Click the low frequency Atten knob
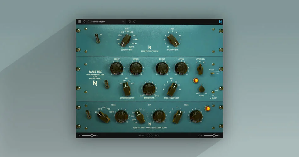299x157 pixels. coord(136,68)
